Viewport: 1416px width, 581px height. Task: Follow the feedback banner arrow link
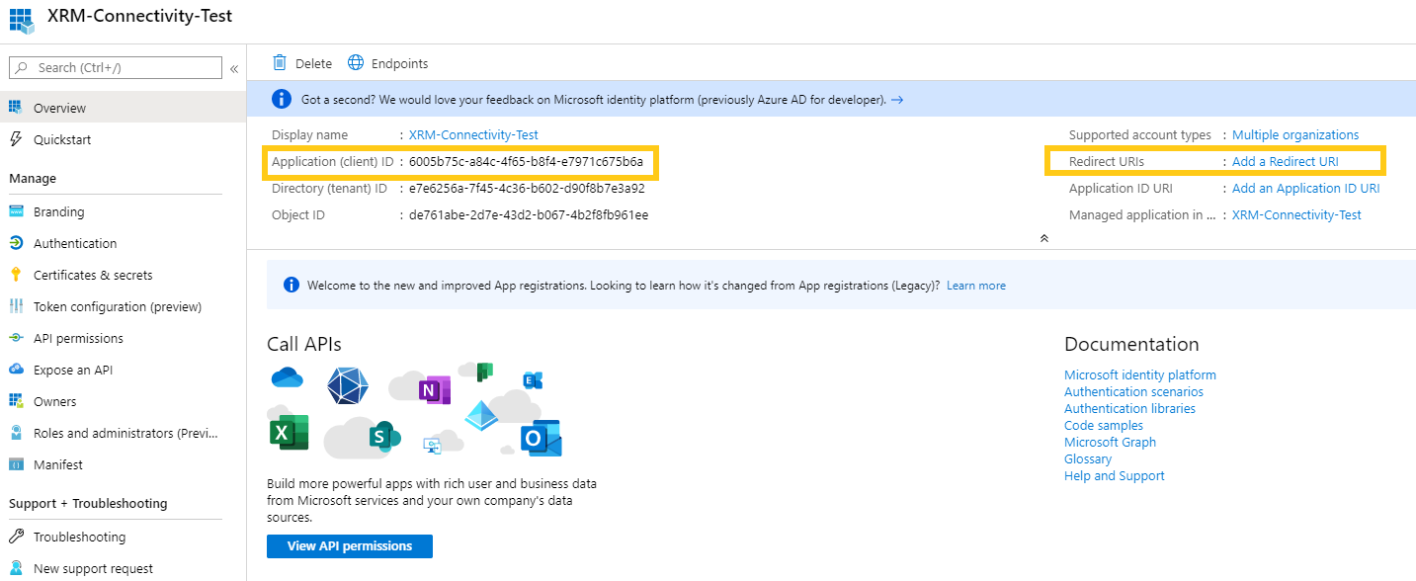[896, 100]
